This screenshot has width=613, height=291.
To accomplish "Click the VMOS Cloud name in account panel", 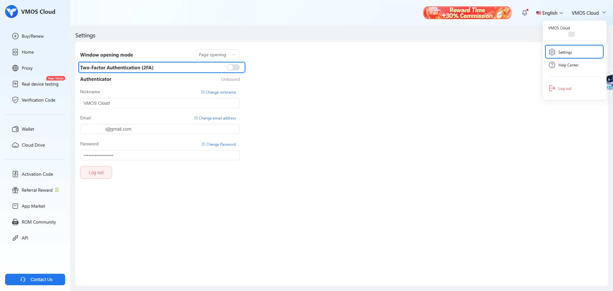I will (559, 28).
